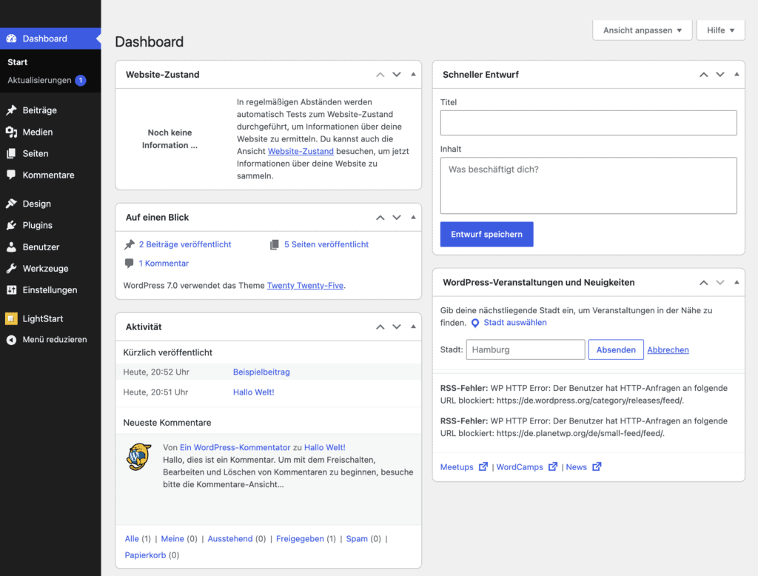Click the Stadt auswählen link
Viewport: 758px width, 576px height.
(x=515, y=323)
